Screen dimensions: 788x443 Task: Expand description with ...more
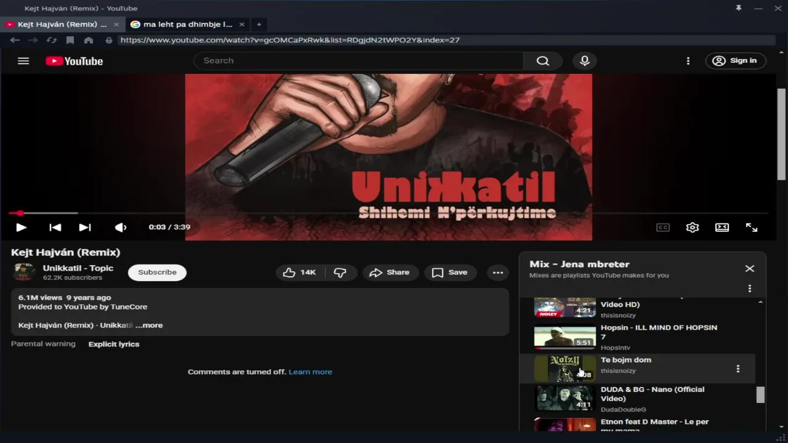click(x=149, y=325)
